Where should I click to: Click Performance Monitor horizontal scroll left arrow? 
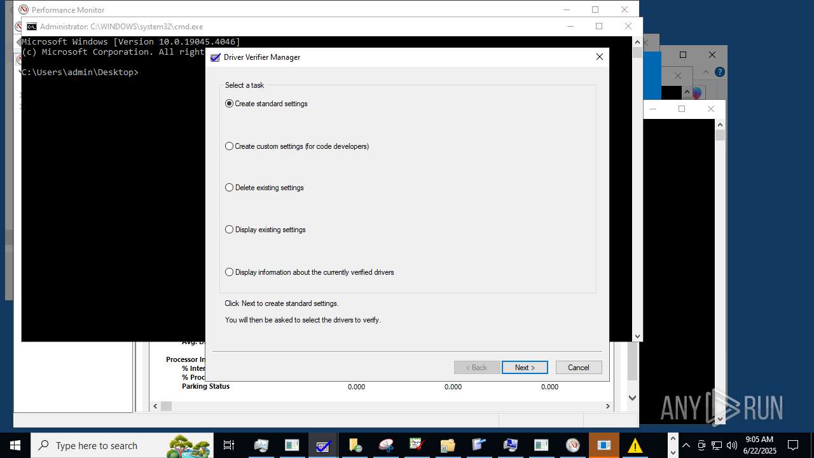pos(155,406)
